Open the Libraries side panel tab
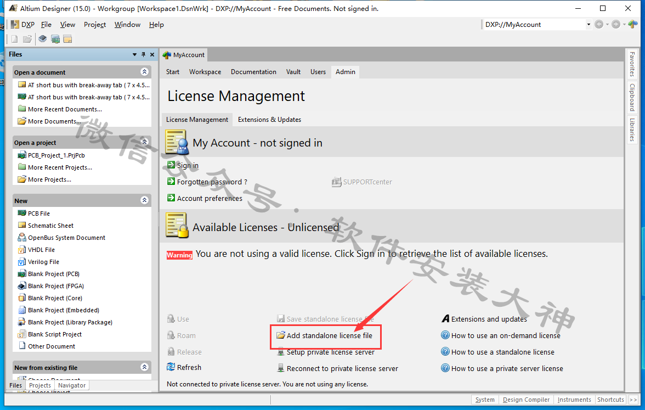This screenshot has height=410, width=645. tap(632, 130)
